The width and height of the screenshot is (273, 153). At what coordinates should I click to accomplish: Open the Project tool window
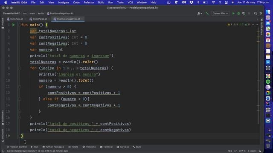tap(3, 23)
